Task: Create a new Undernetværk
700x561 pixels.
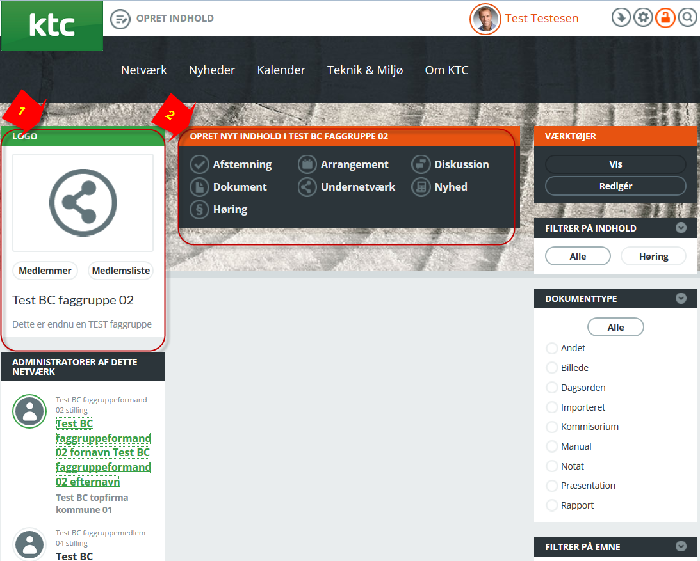Action: click(x=357, y=187)
